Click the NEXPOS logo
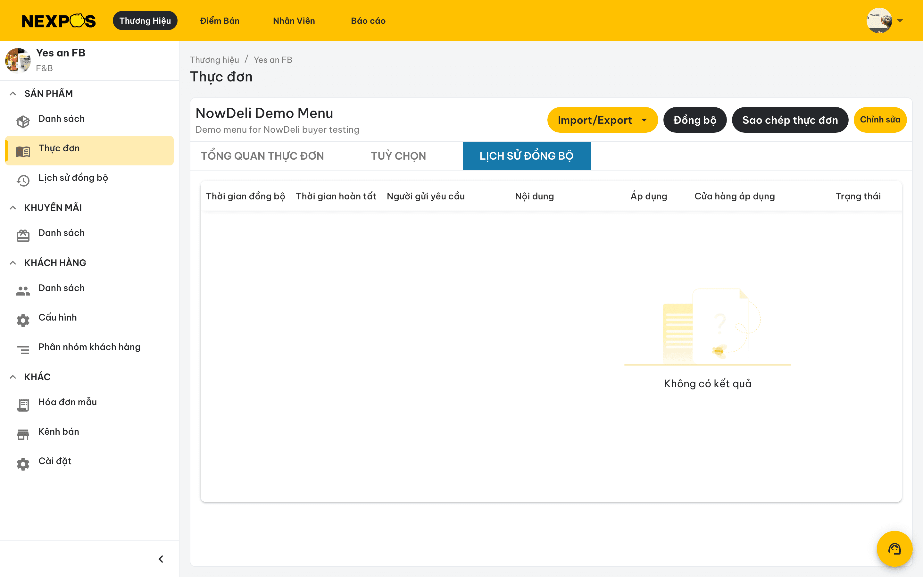Screen dimensions: 923x577 [x=59, y=21]
